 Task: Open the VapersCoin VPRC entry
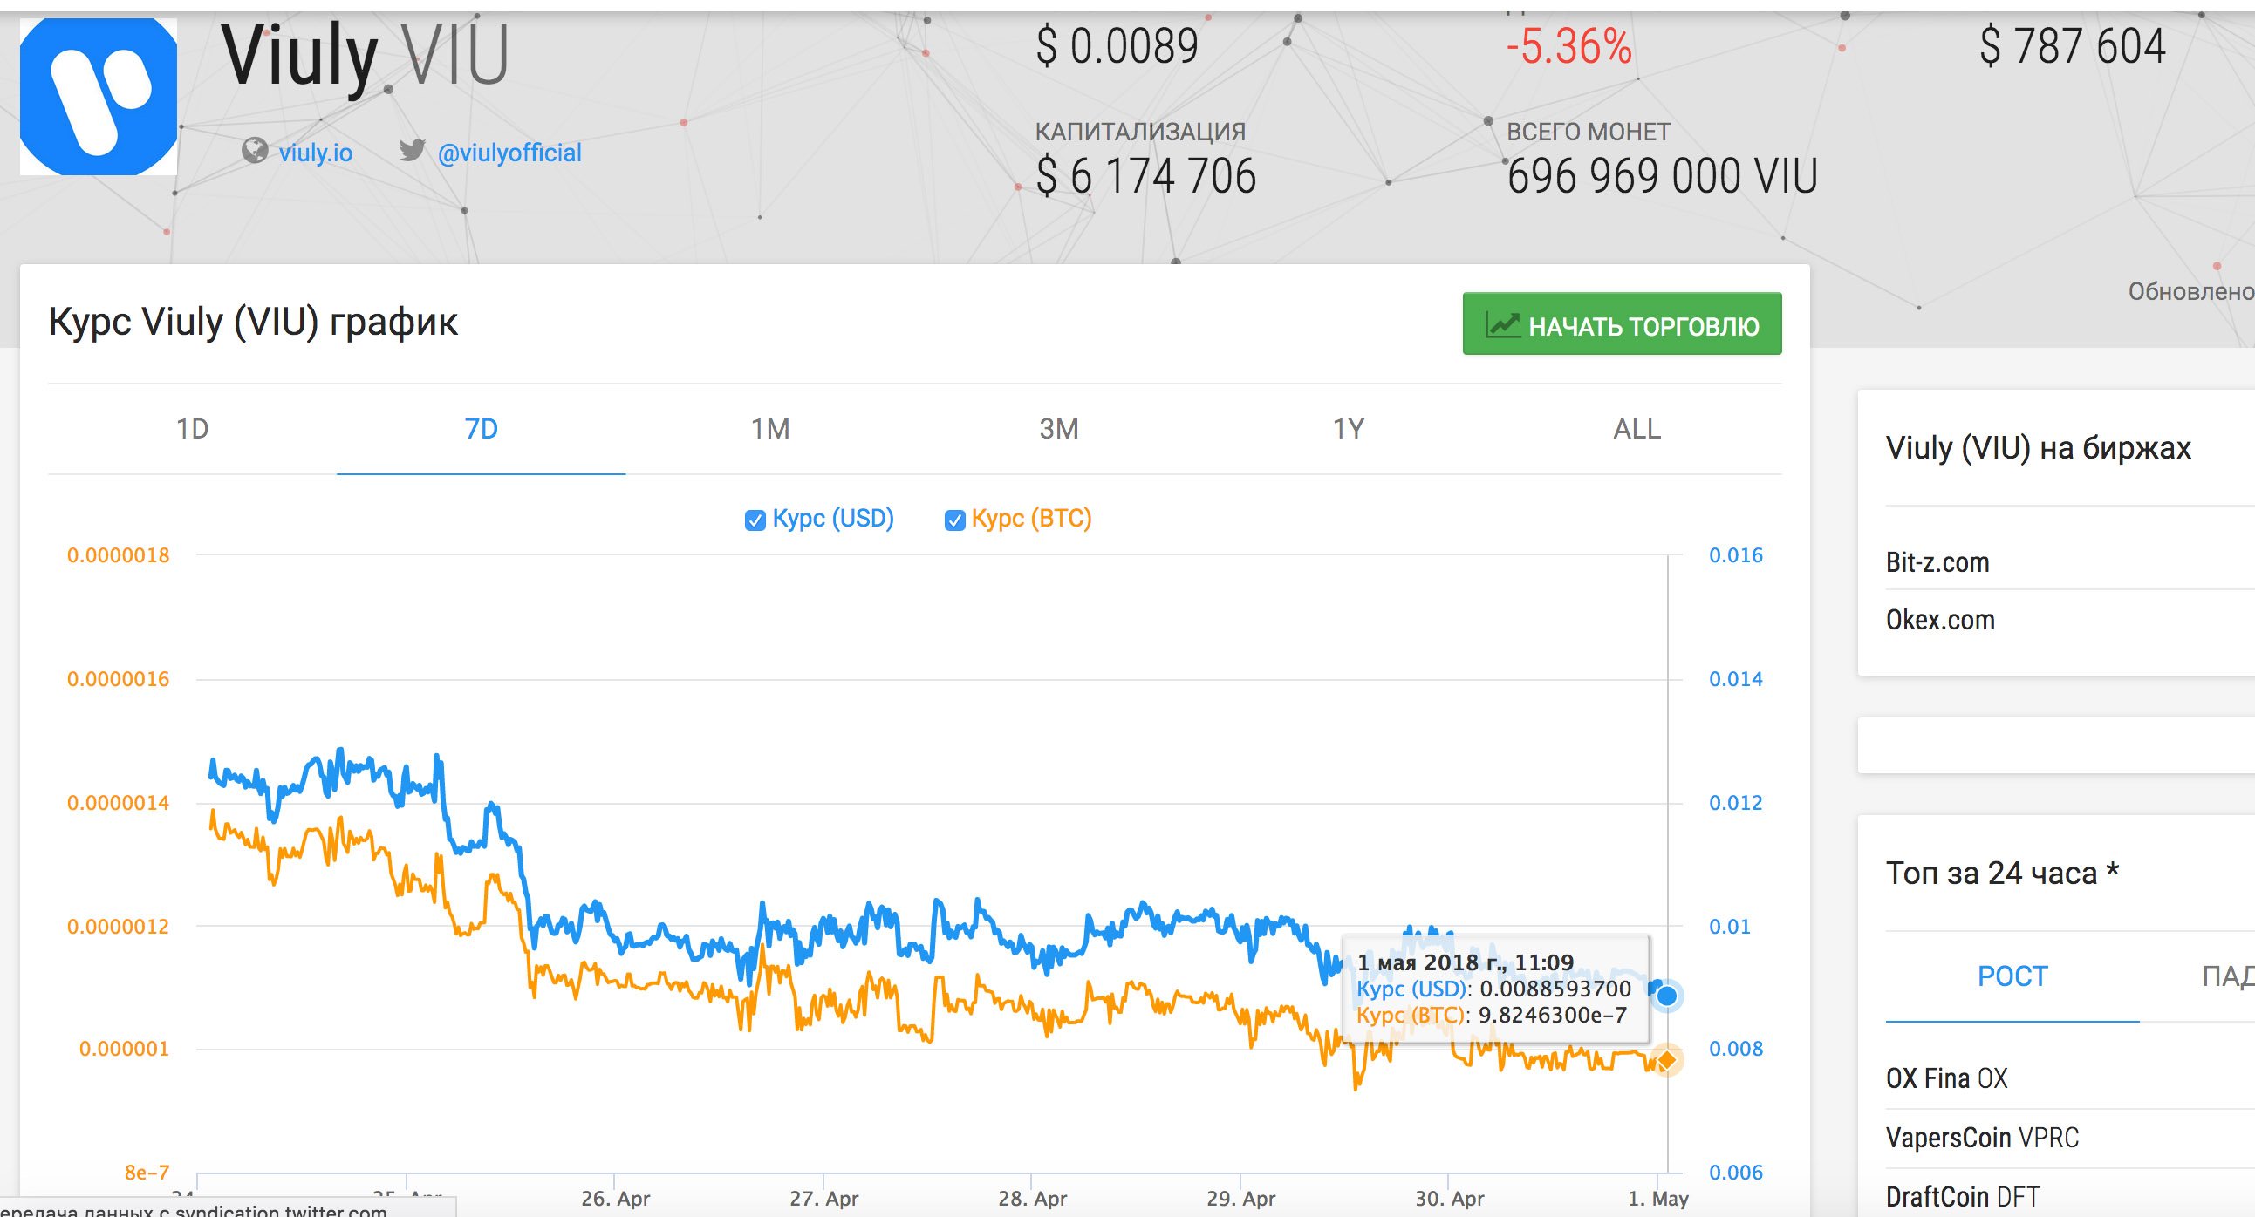(1982, 1138)
